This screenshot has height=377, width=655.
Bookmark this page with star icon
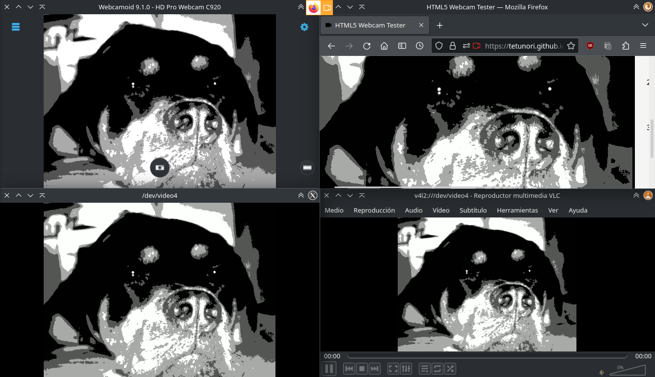click(x=571, y=46)
